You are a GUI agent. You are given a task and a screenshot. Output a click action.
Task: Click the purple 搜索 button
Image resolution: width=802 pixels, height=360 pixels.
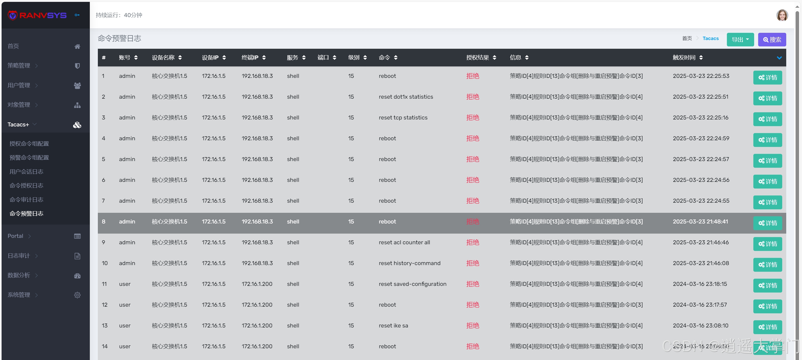772,39
